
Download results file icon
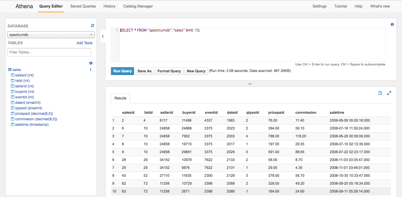click(380, 93)
